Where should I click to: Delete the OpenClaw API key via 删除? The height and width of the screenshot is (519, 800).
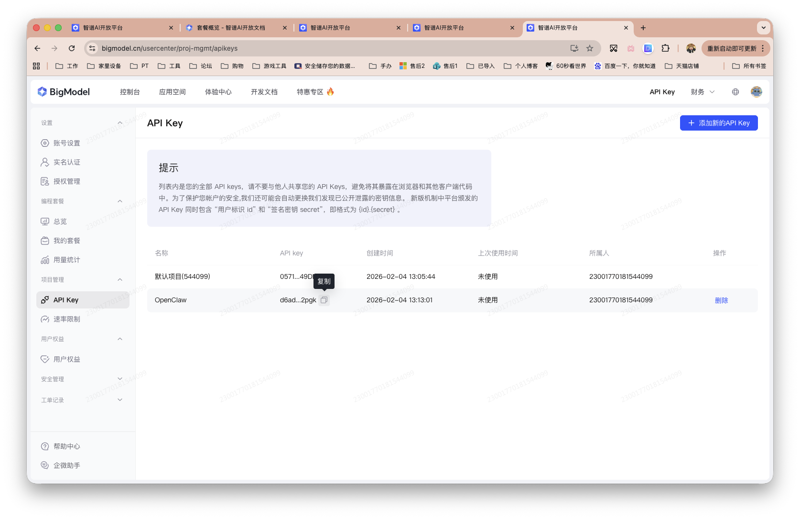721,300
